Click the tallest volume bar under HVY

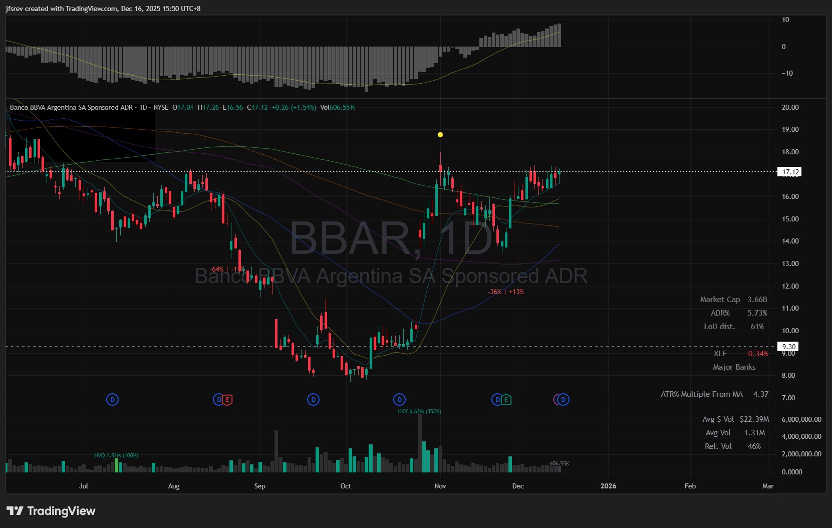point(420,443)
